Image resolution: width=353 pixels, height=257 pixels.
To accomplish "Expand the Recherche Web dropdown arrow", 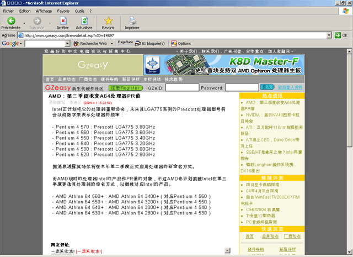I will (x=111, y=44).
